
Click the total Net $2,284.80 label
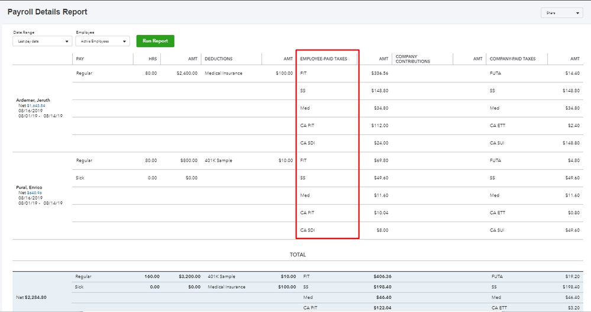point(31,297)
